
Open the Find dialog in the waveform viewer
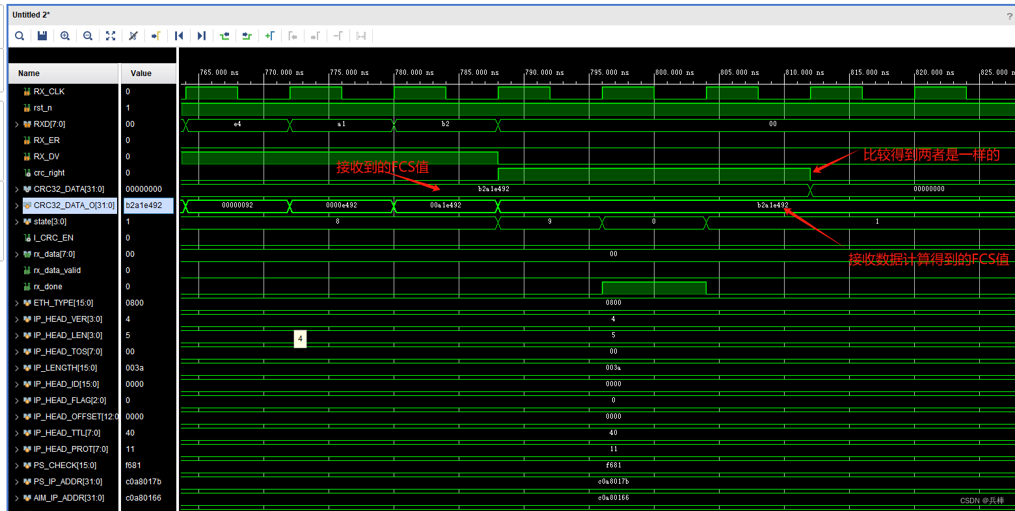[20, 36]
